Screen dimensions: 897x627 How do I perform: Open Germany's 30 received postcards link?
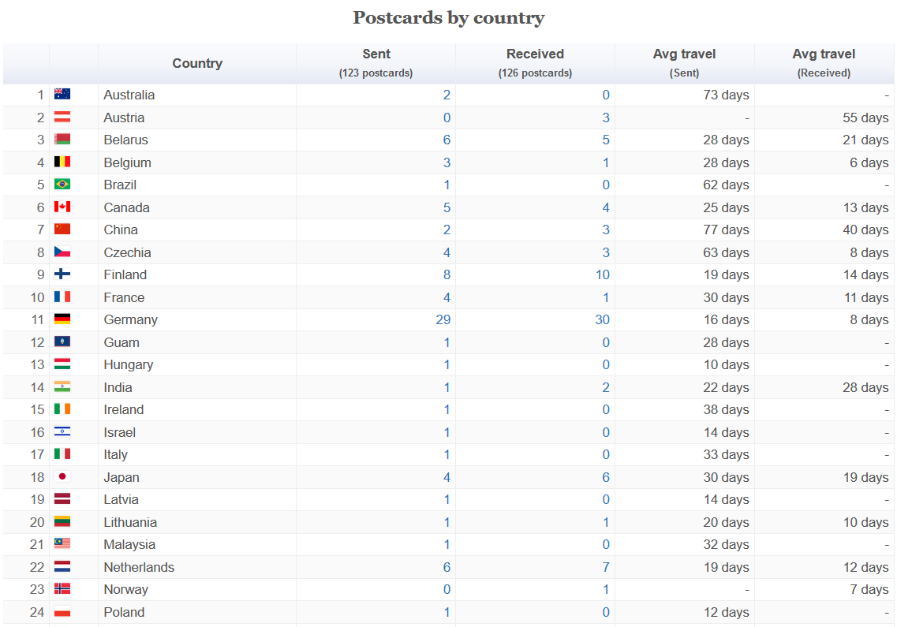pos(603,319)
